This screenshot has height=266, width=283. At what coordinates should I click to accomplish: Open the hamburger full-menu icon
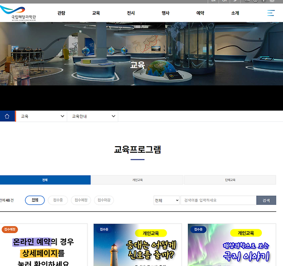pos(271,13)
